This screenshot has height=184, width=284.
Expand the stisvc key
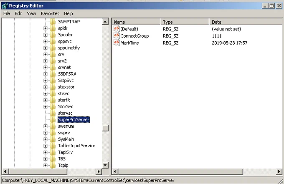(x=45, y=93)
